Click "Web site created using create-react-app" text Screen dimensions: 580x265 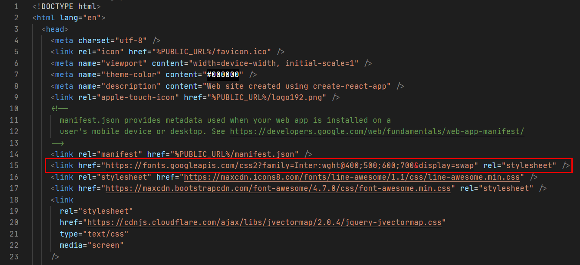(x=296, y=86)
